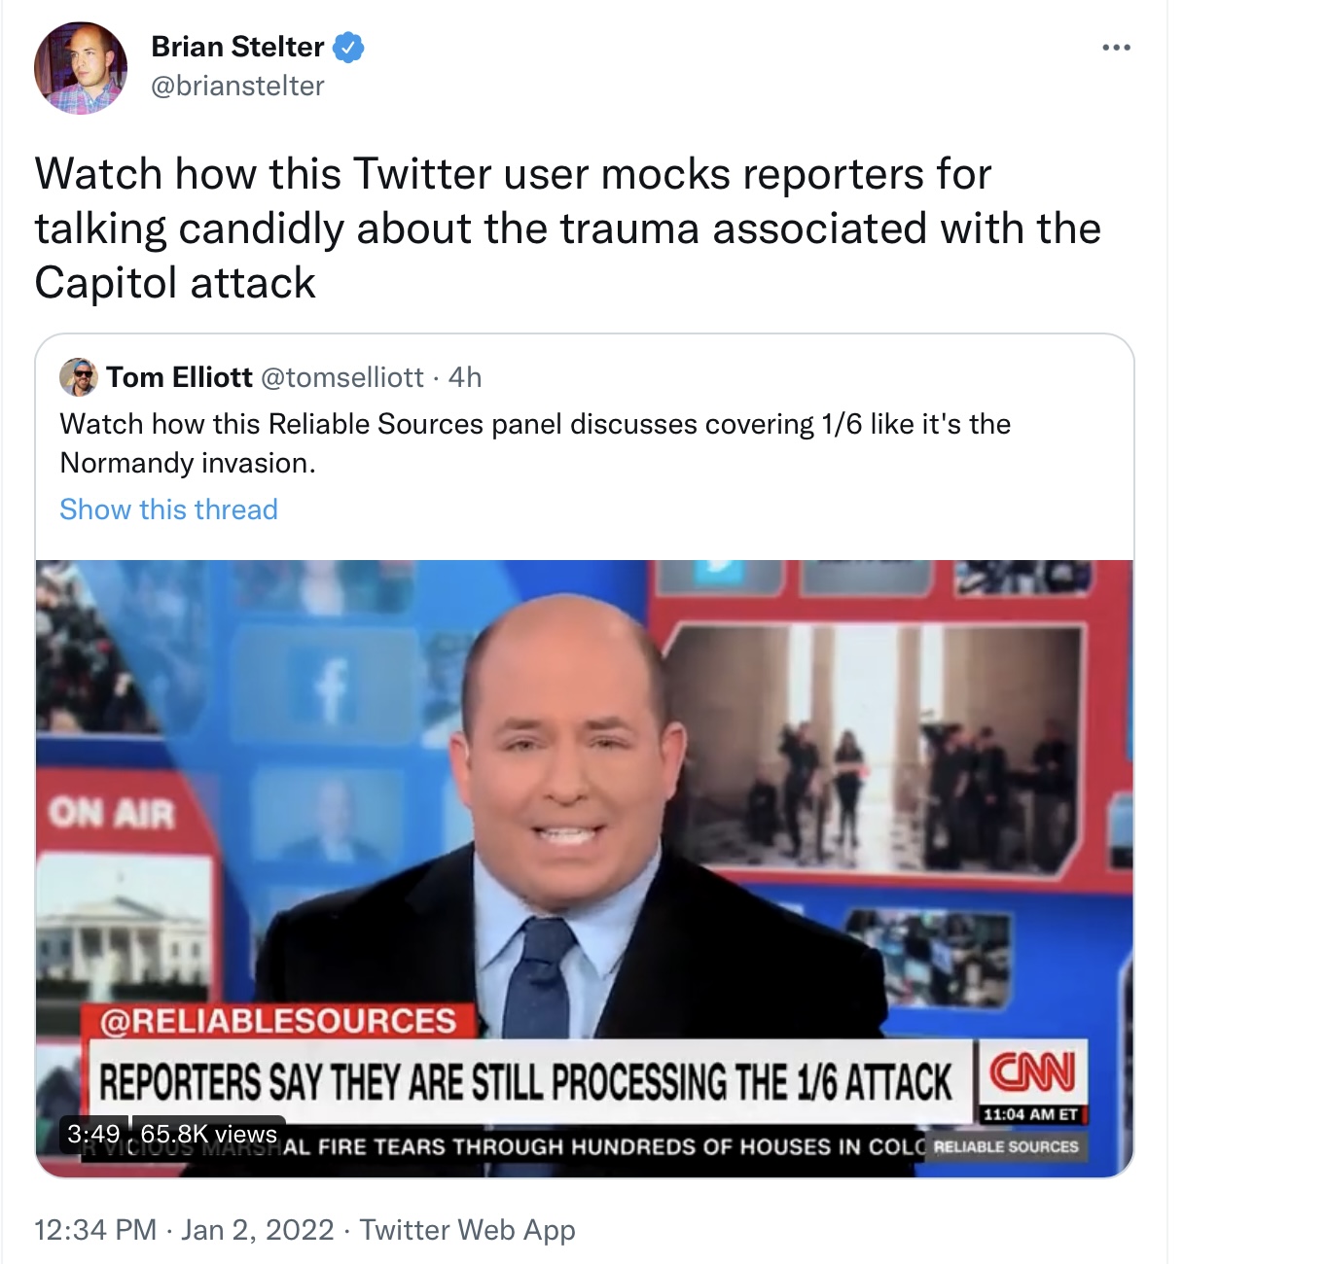Viewport: 1327px width, 1264px height.
Task: Open the Tom Elliott name in quoted tweet
Action: pyautogui.click(x=179, y=377)
